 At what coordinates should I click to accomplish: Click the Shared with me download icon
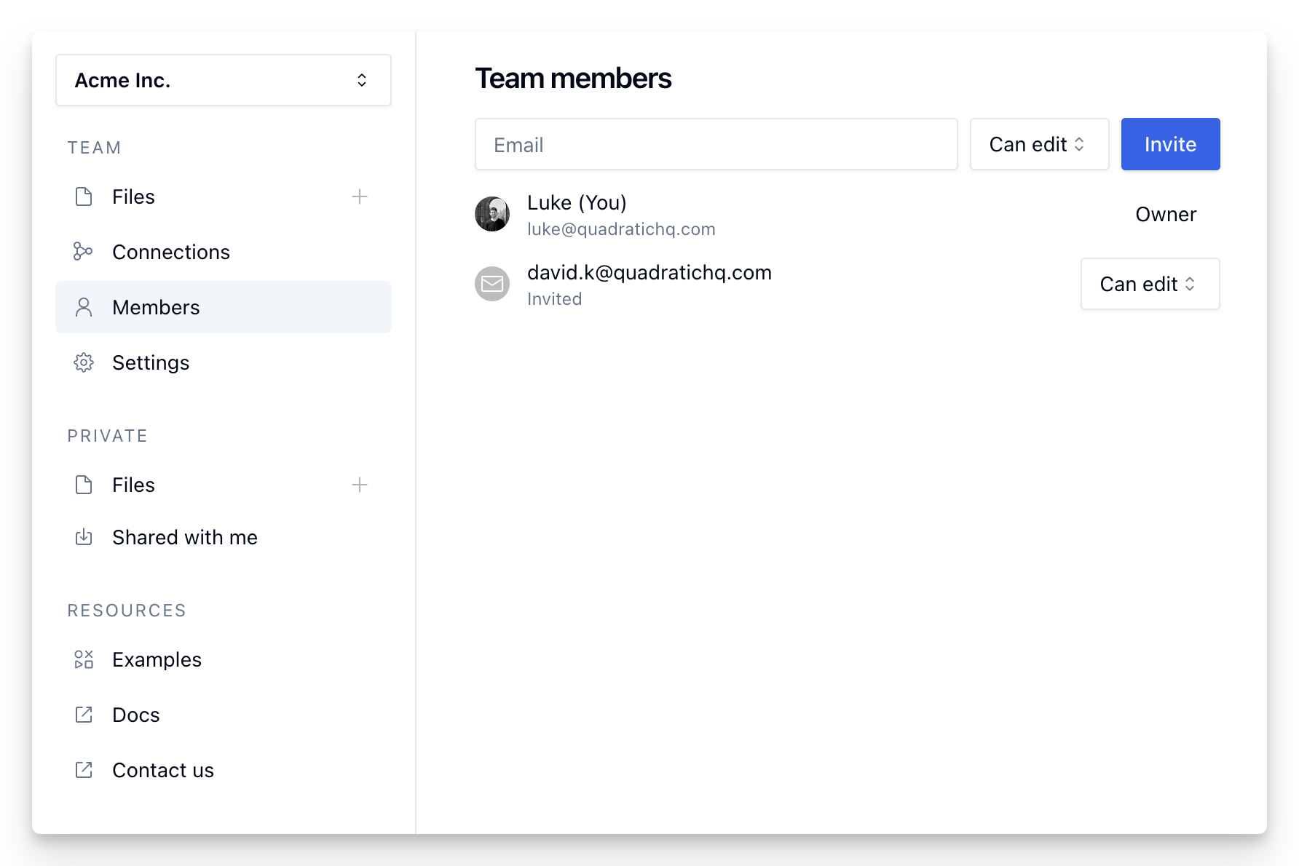(84, 537)
